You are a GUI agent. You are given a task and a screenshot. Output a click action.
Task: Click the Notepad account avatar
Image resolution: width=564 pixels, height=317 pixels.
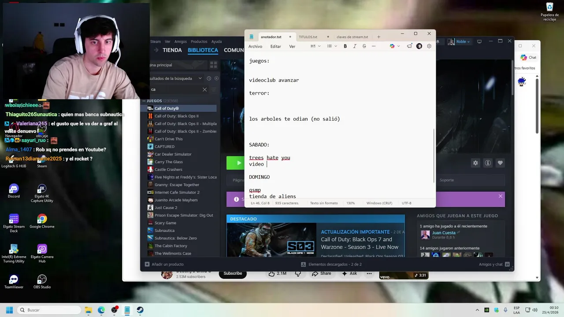[x=419, y=46]
